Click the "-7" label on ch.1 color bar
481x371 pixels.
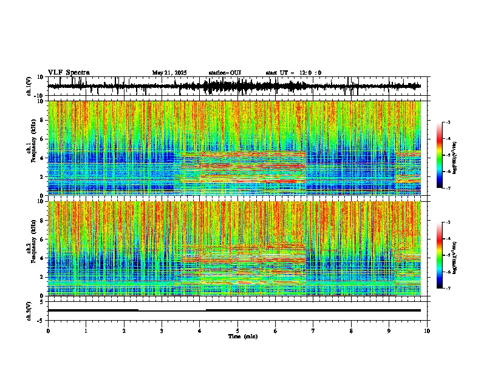point(448,188)
